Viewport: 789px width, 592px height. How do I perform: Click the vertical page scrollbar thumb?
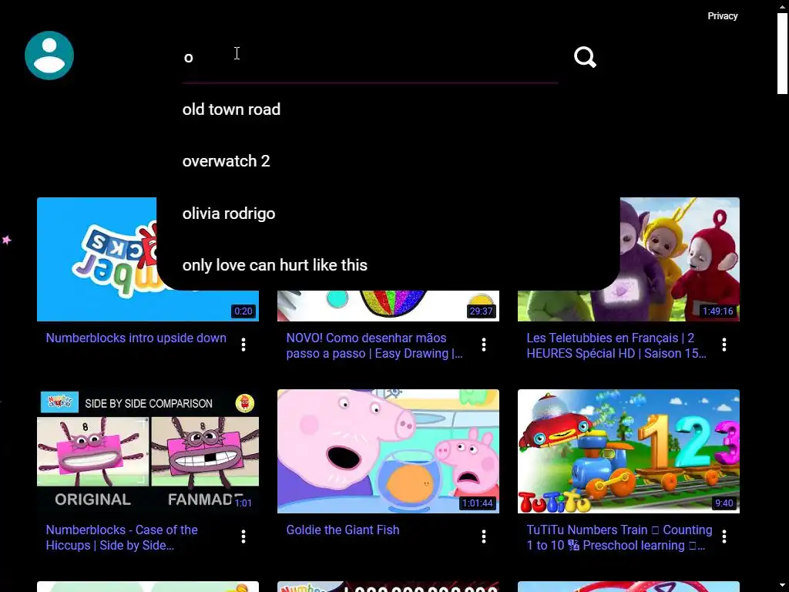tap(782, 53)
